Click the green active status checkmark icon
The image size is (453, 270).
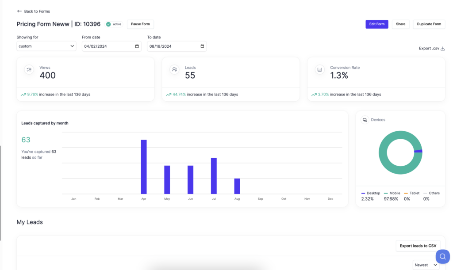click(x=108, y=24)
